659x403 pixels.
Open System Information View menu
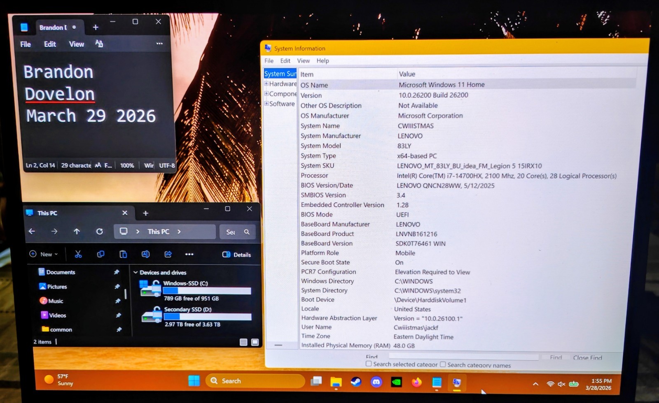click(x=304, y=60)
